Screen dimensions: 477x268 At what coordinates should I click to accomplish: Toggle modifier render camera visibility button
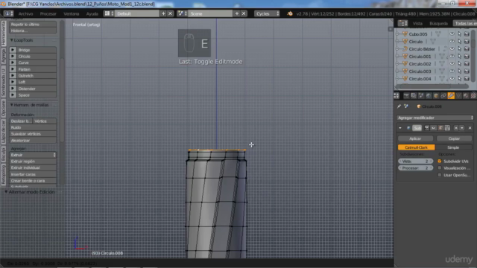click(426, 128)
